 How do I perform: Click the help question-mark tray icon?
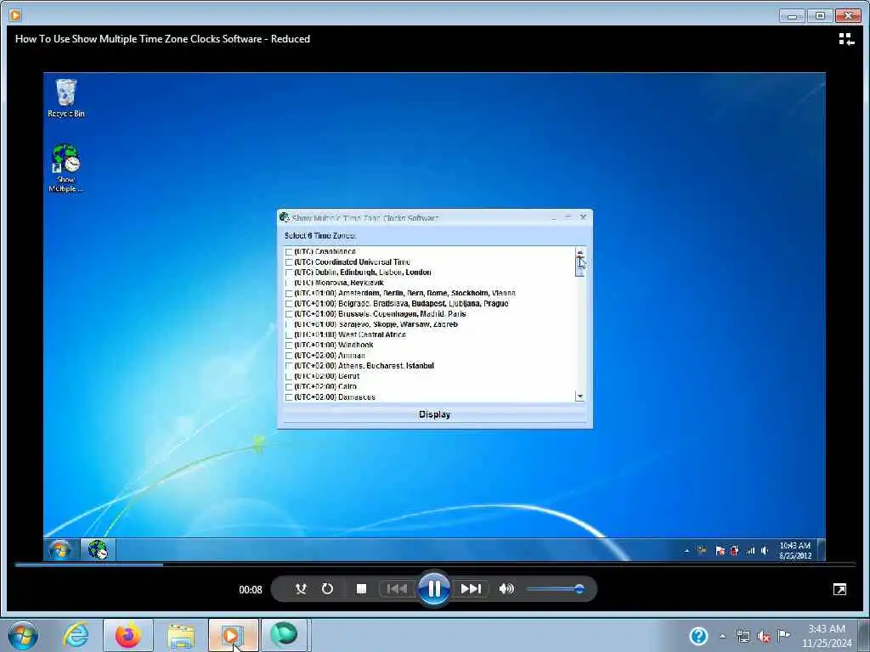[x=698, y=636]
